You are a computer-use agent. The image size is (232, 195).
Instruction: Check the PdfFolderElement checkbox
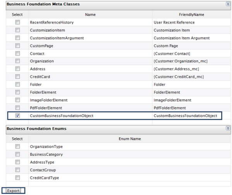(17, 108)
